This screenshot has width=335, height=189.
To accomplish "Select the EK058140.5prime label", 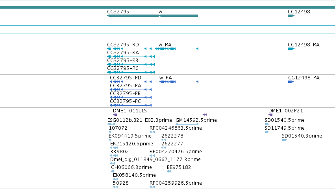I will pos(134,175).
